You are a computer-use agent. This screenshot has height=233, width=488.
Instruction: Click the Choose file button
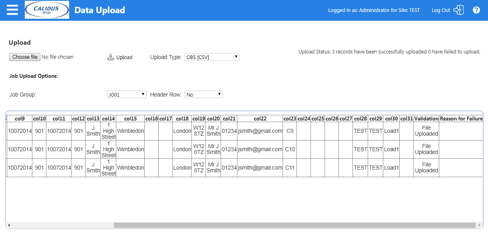[x=25, y=57]
